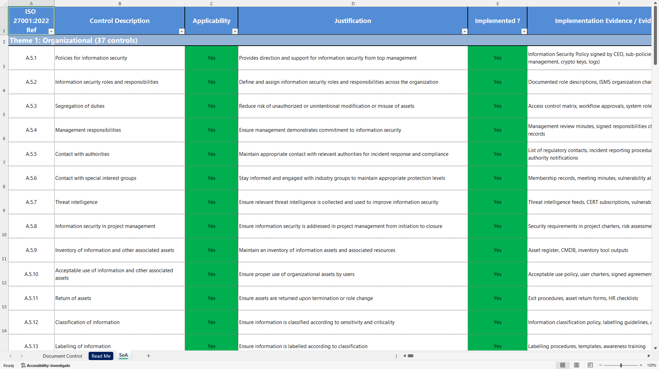Viewport: 659px width, 369px height.
Task: Open the Justification column filter dropdown
Action: tap(465, 31)
